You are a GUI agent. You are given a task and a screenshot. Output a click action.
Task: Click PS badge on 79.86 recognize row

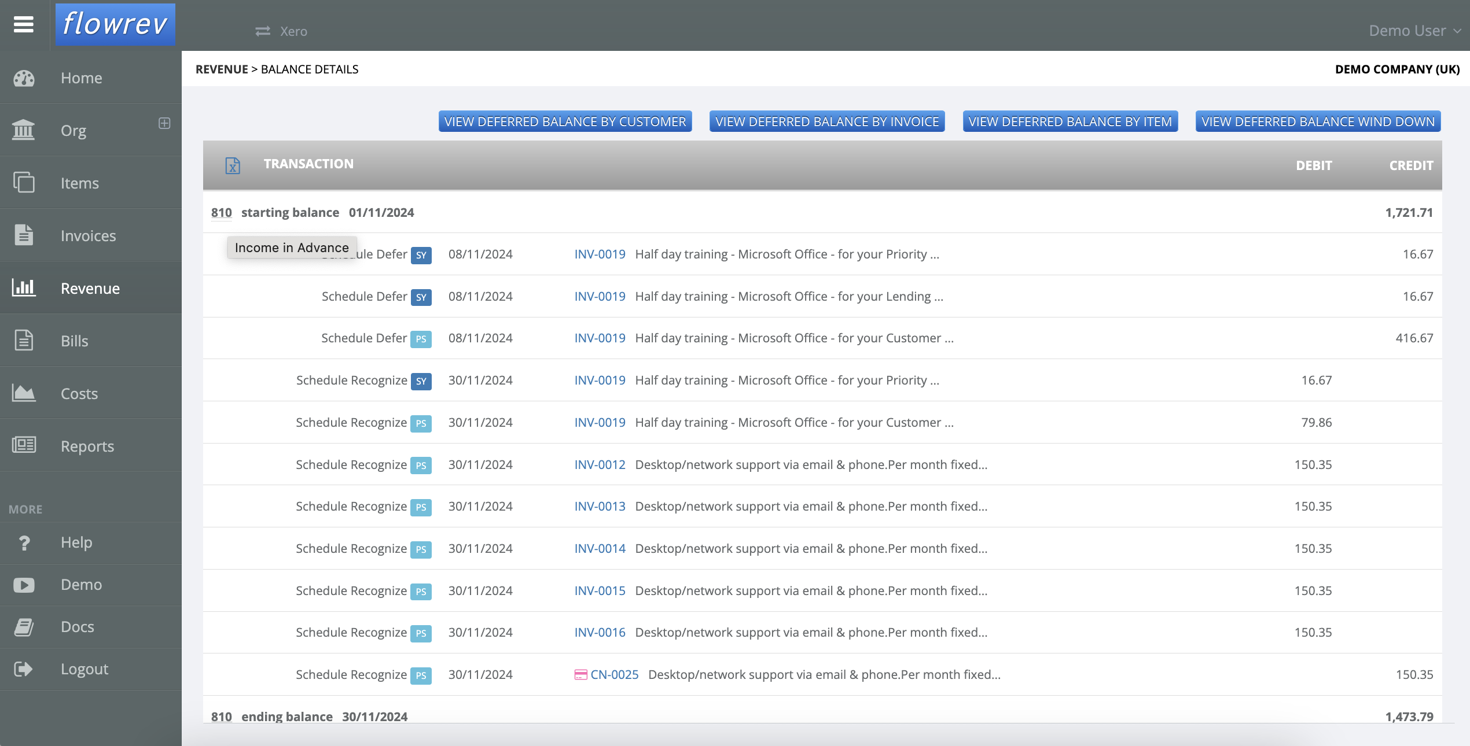(x=421, y=423)
